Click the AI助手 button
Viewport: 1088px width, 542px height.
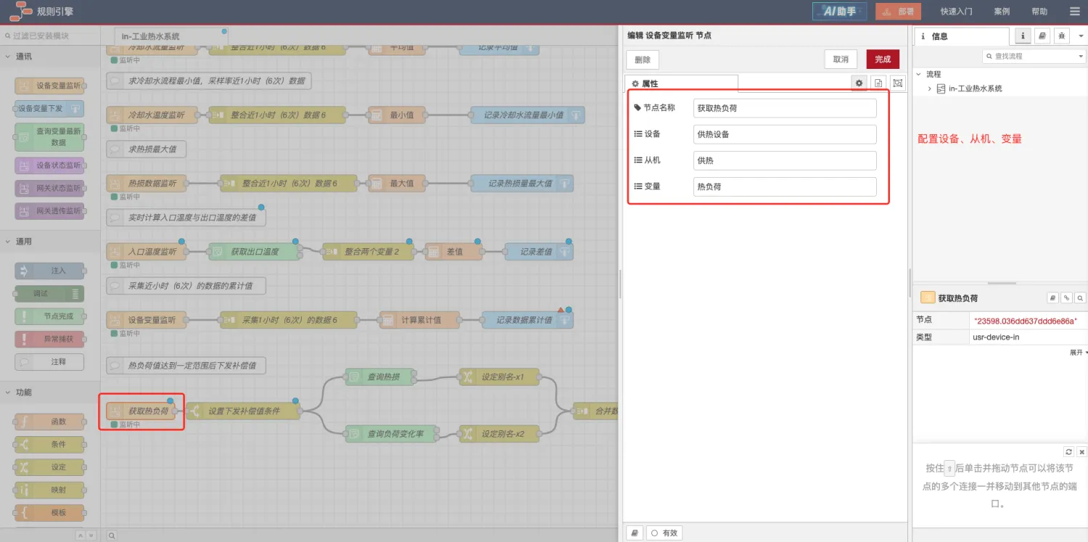point(839,12)
